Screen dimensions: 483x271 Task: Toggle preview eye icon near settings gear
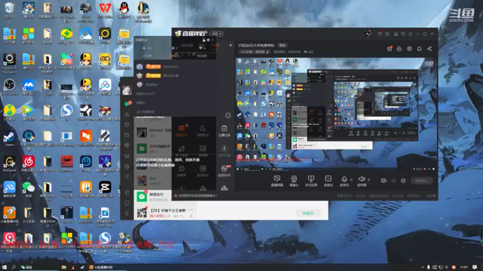394,181
